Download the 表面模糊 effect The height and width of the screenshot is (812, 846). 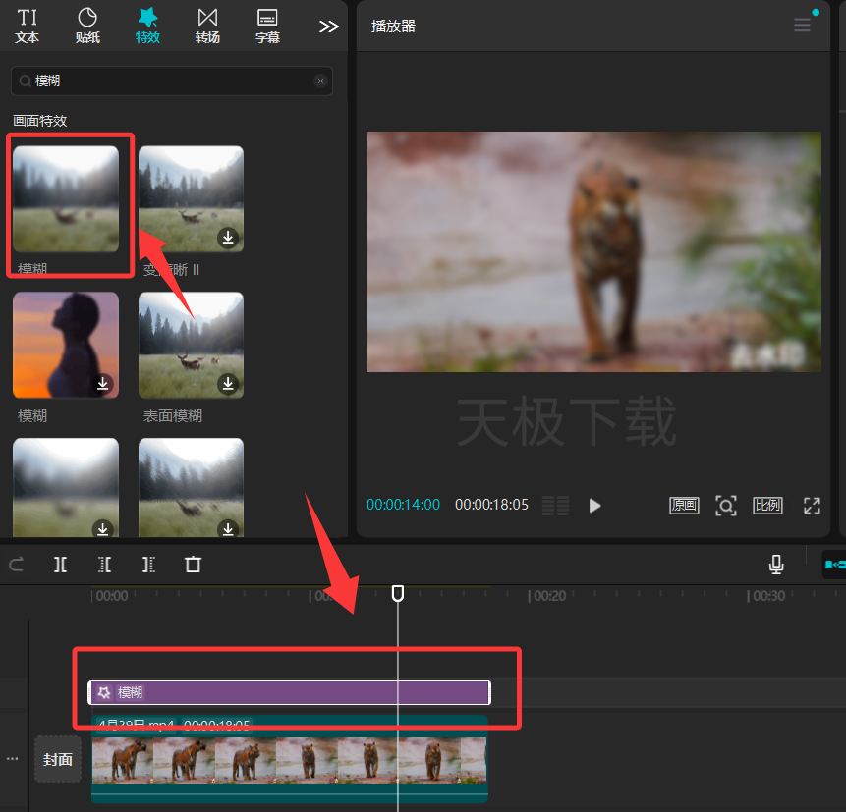point(228,383)
